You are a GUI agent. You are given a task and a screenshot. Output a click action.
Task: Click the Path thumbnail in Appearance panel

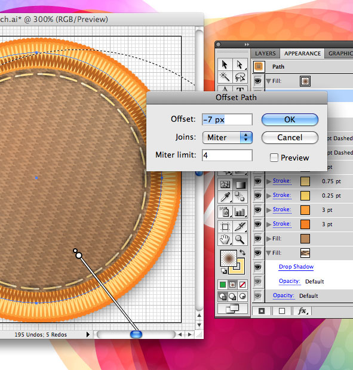tap(259, 66)
